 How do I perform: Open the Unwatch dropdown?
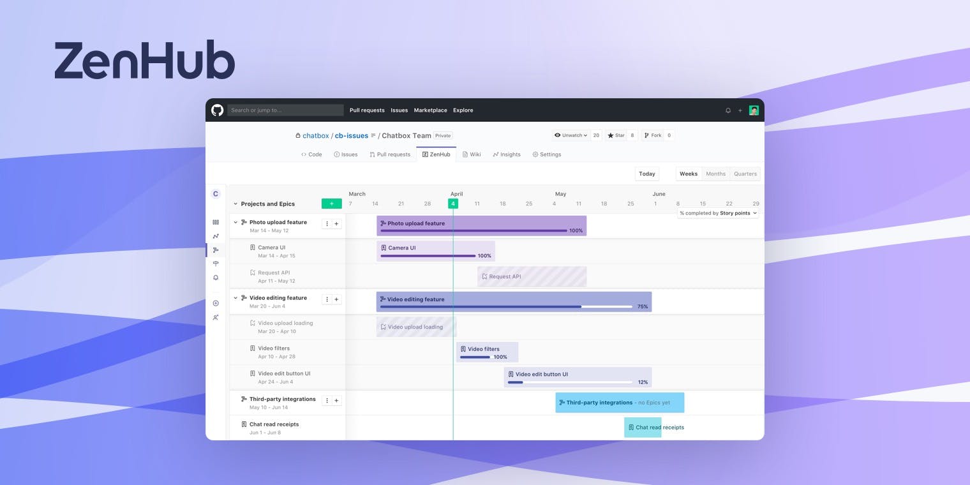(571, 135)
